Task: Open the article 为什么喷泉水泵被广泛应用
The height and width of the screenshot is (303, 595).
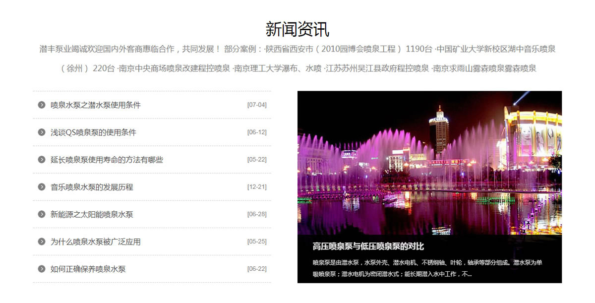Action: pos(96,242)
